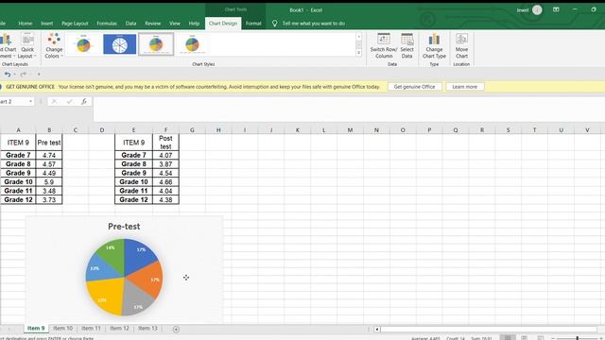Open the Select Data dialog
Image resolution: width=605 pixels, height=340 pixels.
point(406,46)
